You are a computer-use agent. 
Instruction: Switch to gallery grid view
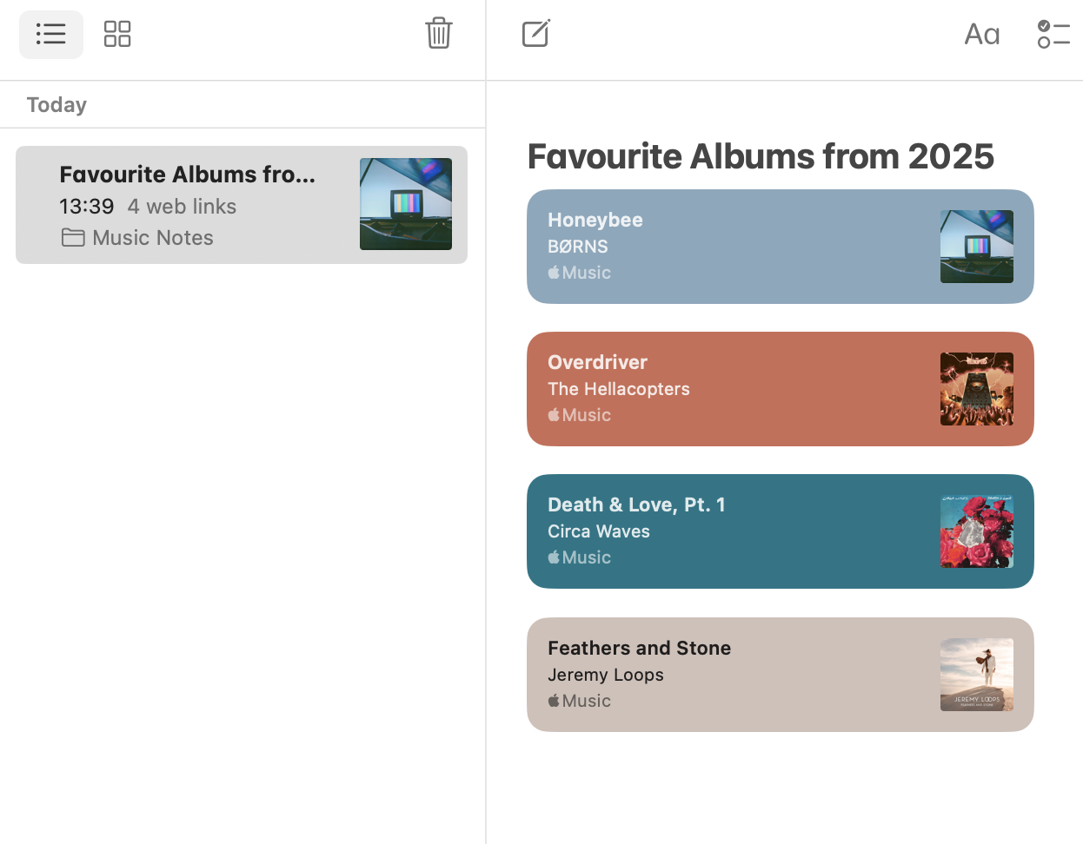pos(117,35)
